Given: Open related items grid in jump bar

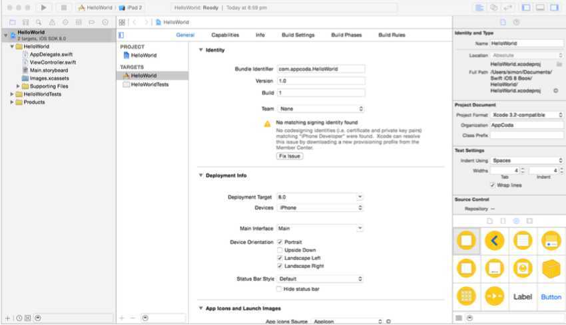Looking at the screenshot, I should 122,23.
